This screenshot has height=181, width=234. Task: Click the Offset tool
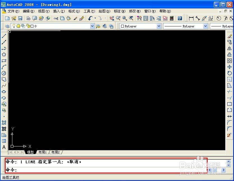[x=230, y=55]
